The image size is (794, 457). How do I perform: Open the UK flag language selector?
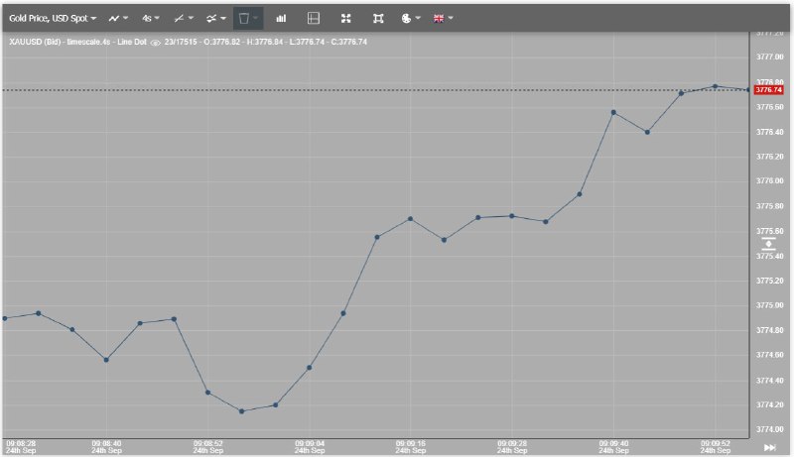pos(443,18)
